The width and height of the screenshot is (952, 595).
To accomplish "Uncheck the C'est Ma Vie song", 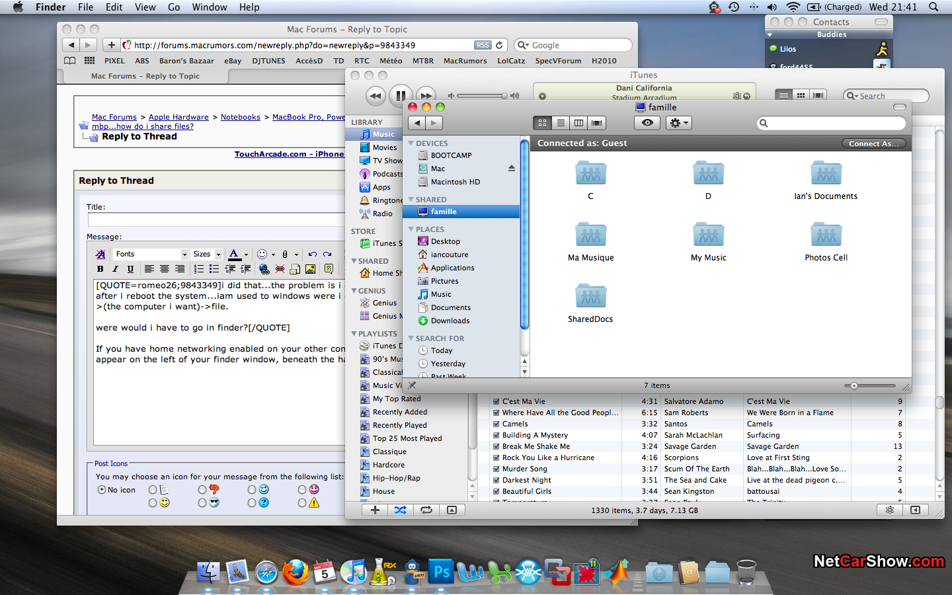I will pos(496,401).
